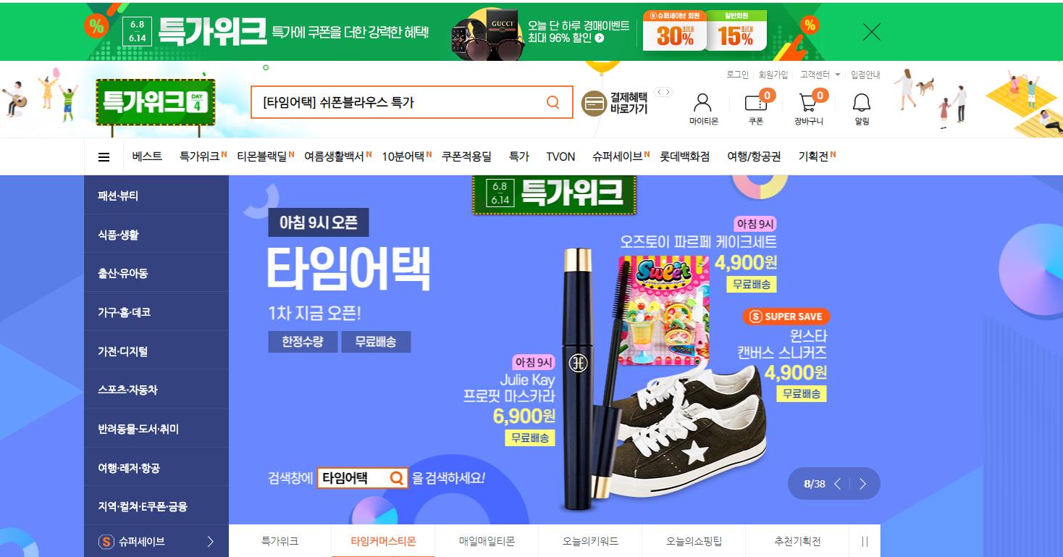Open the 장바구니 shopping cart icon
This screenshot has height=557, width=1063.
tap(809, 108)
